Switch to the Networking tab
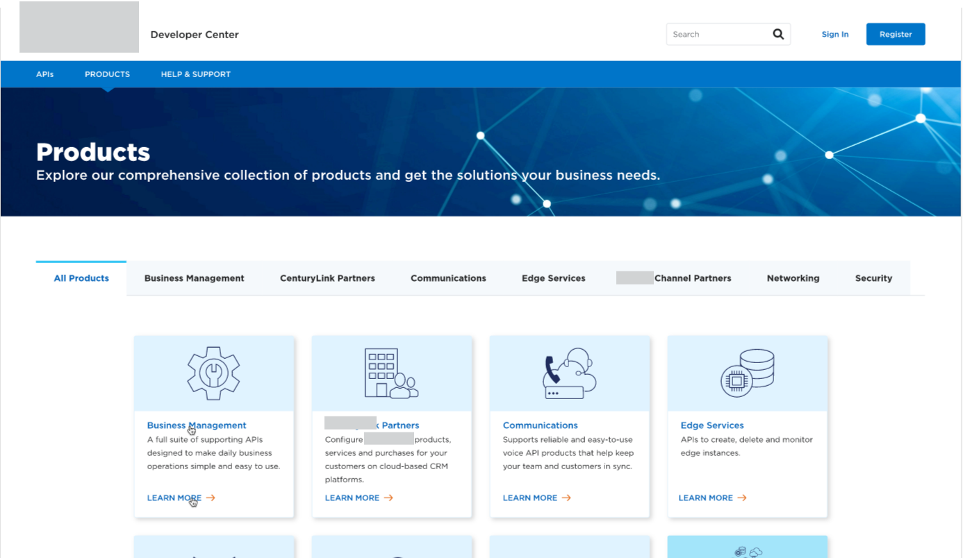 coord(793,278)
